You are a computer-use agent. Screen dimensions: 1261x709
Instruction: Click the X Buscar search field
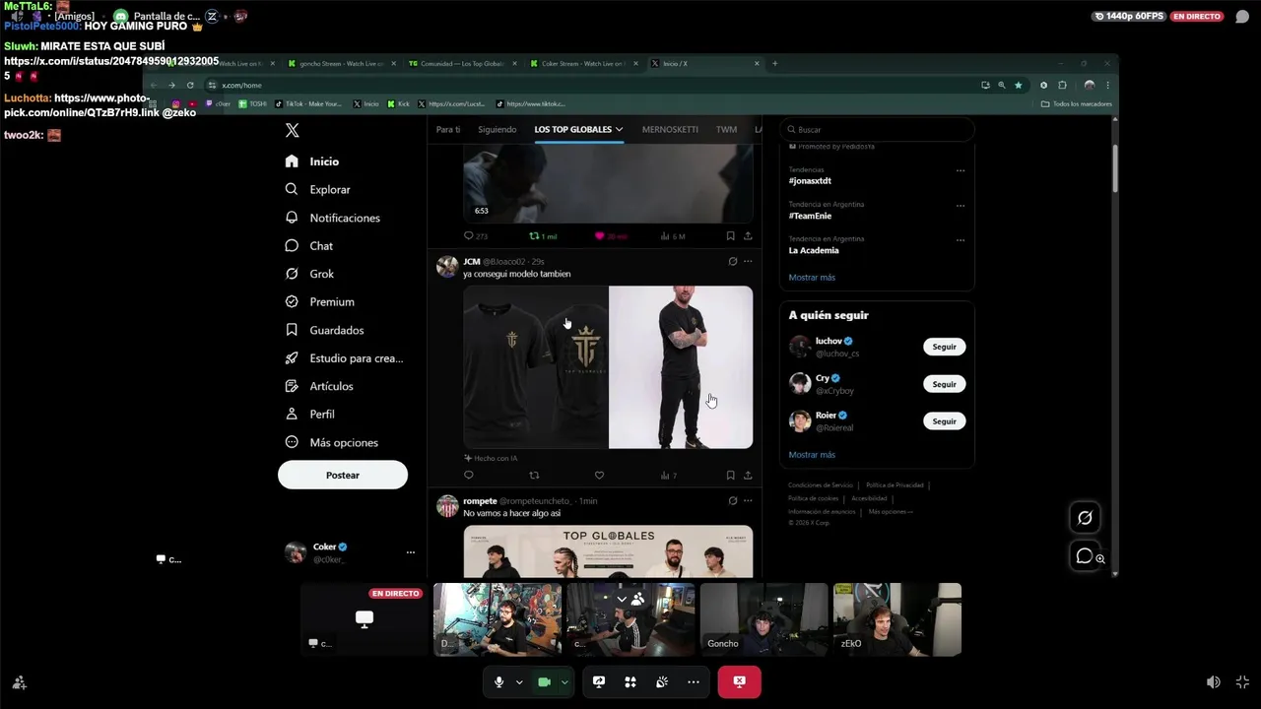tap(877, 129)
